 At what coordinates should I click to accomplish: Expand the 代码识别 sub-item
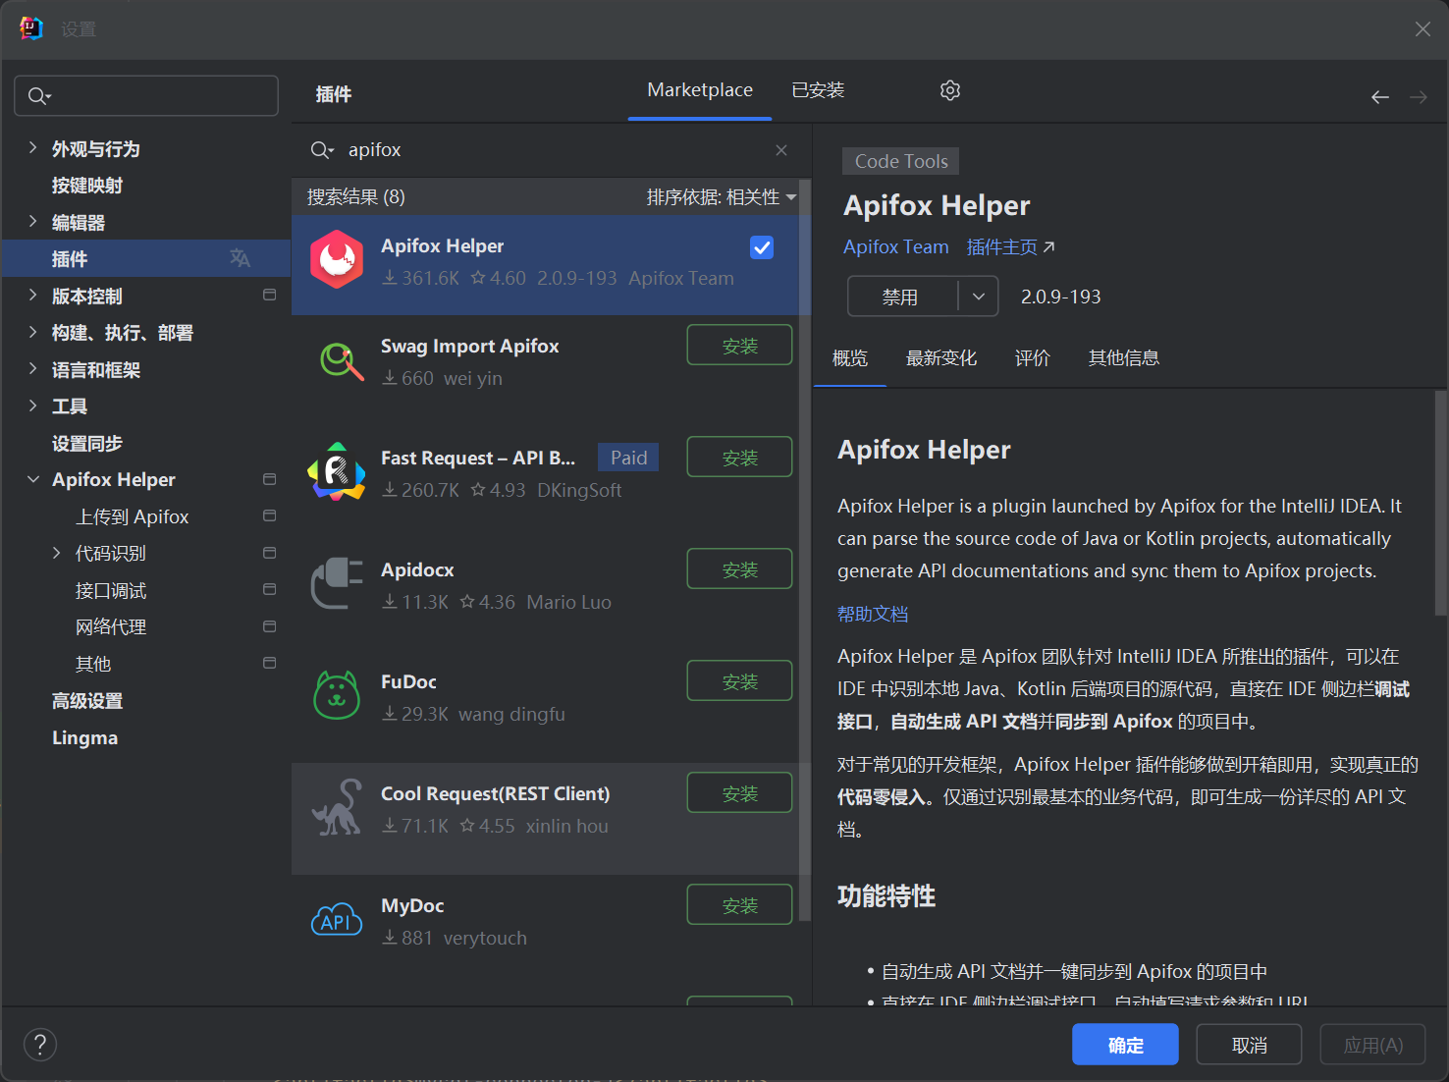56,553
